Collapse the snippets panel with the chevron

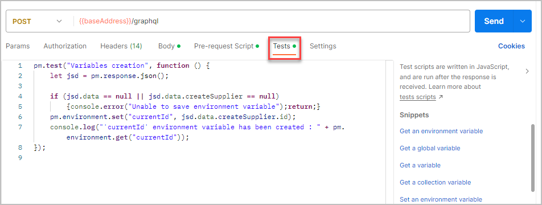pyautogui.click(x=527, y=71)
